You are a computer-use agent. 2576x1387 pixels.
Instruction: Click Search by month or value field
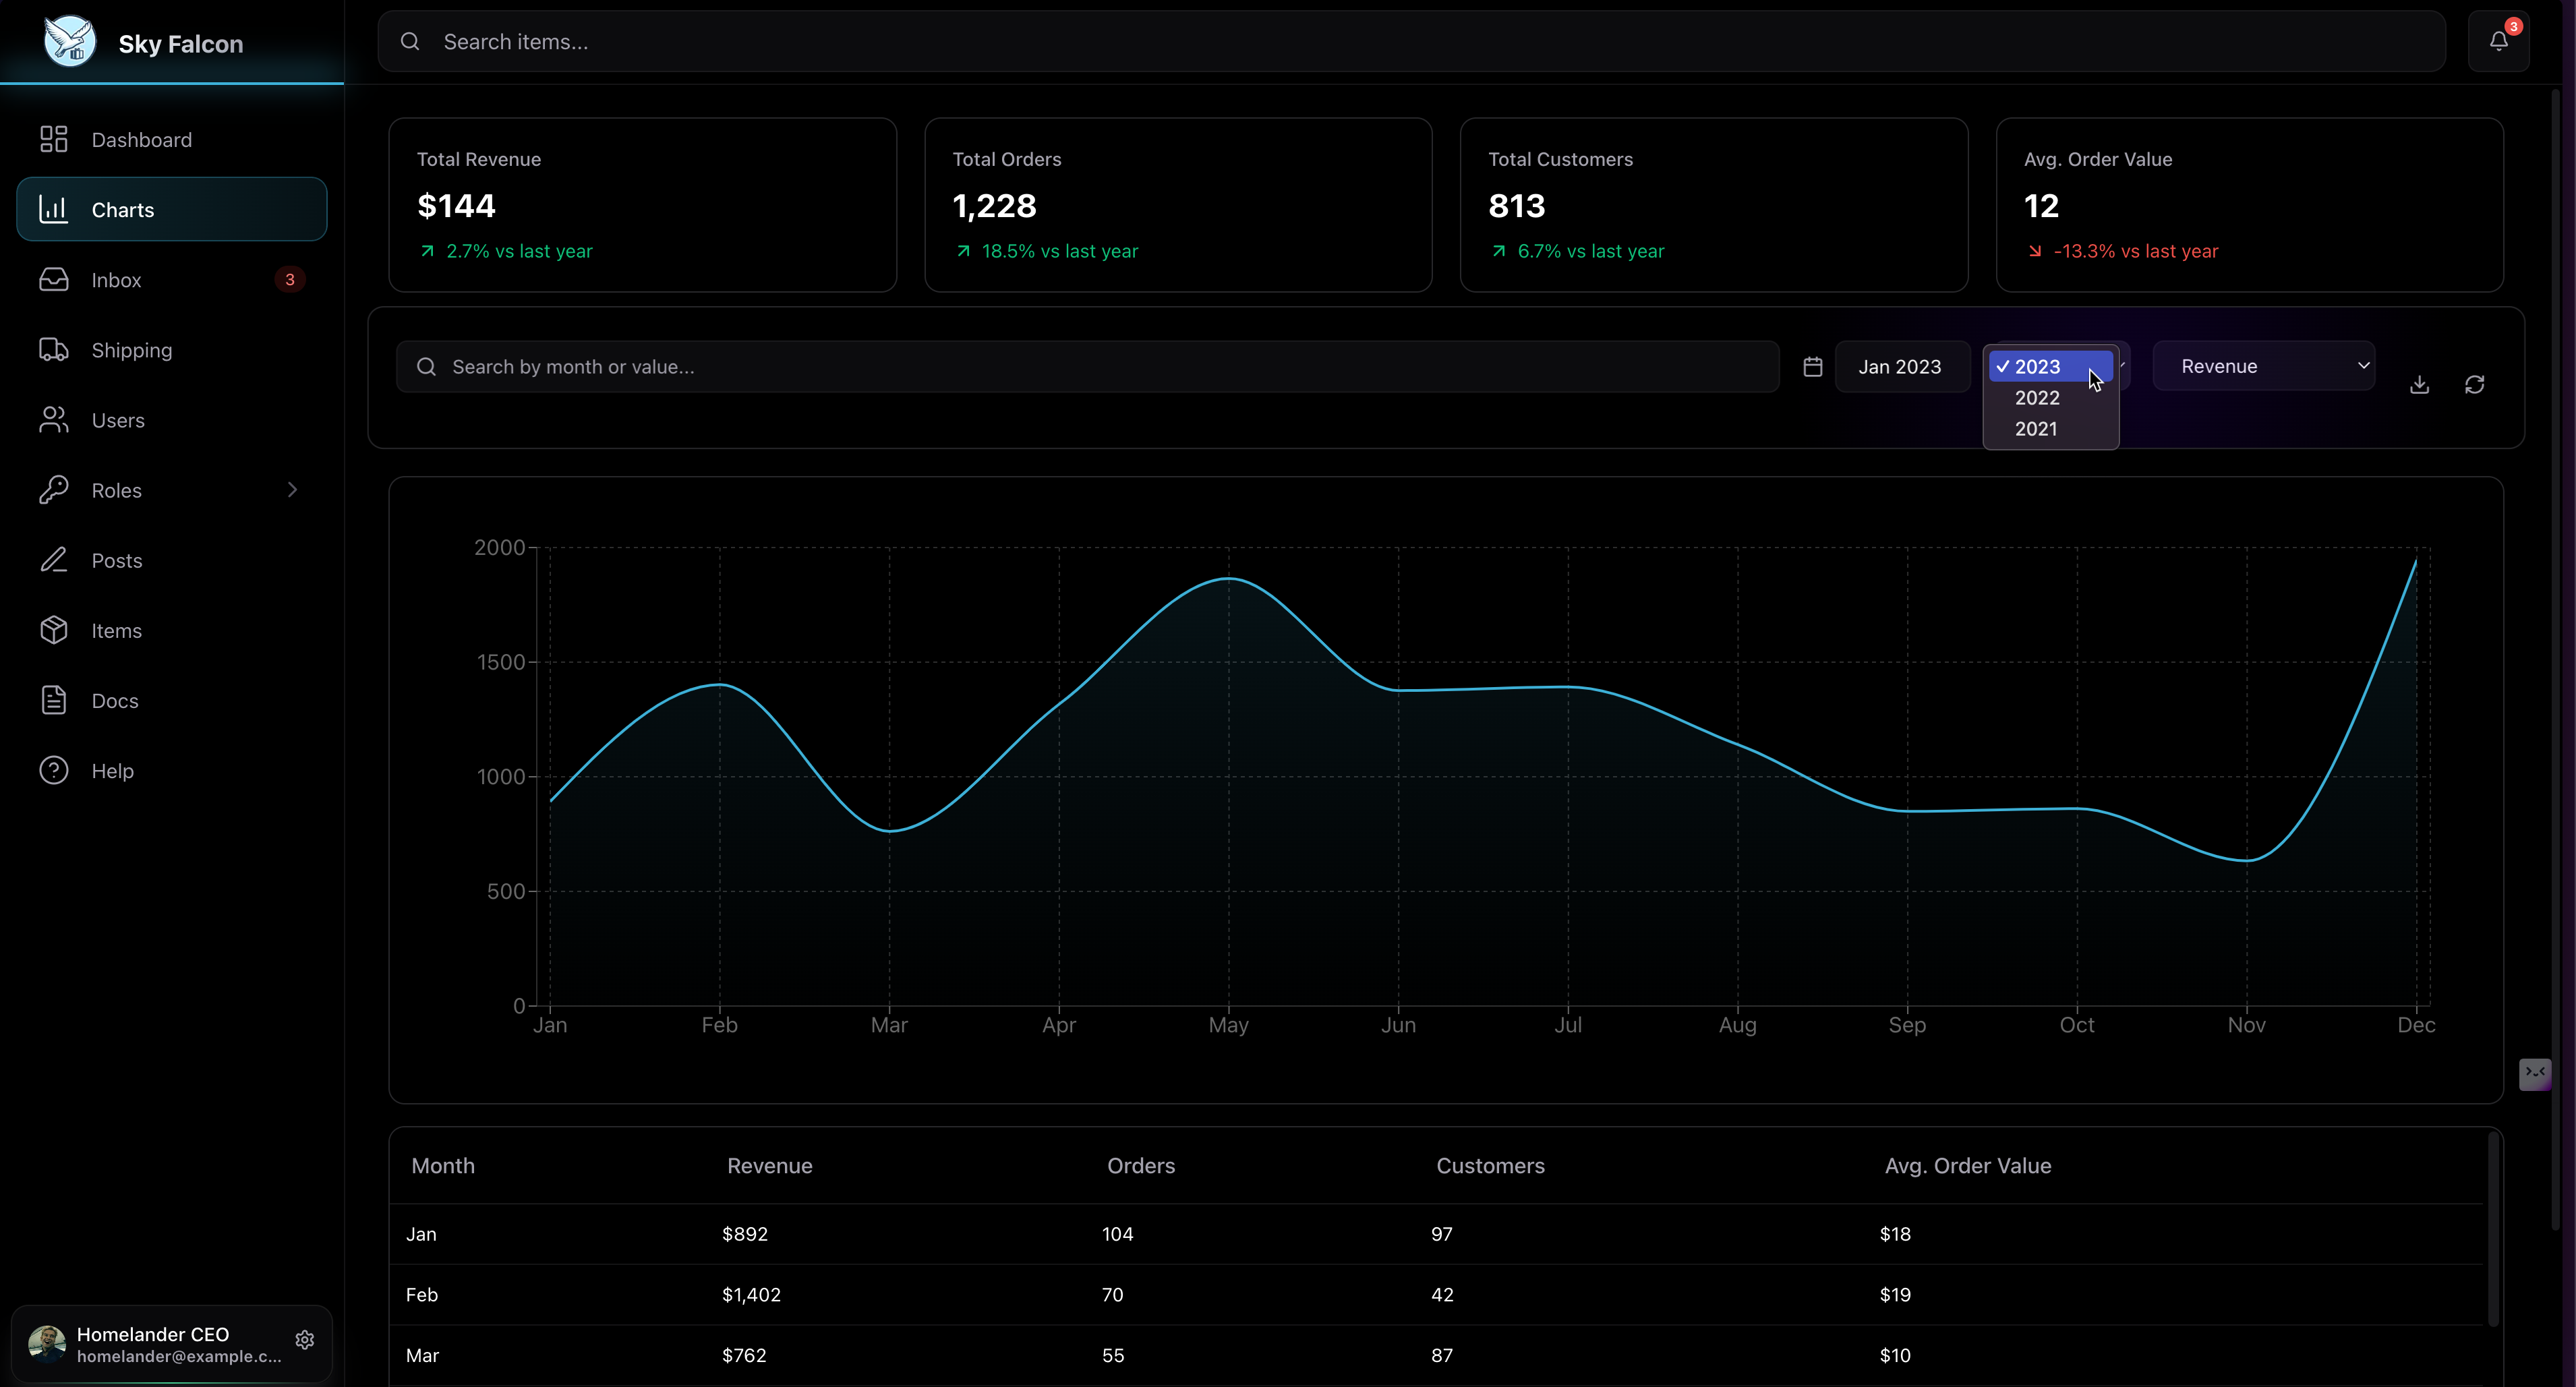pos(1087,367)
